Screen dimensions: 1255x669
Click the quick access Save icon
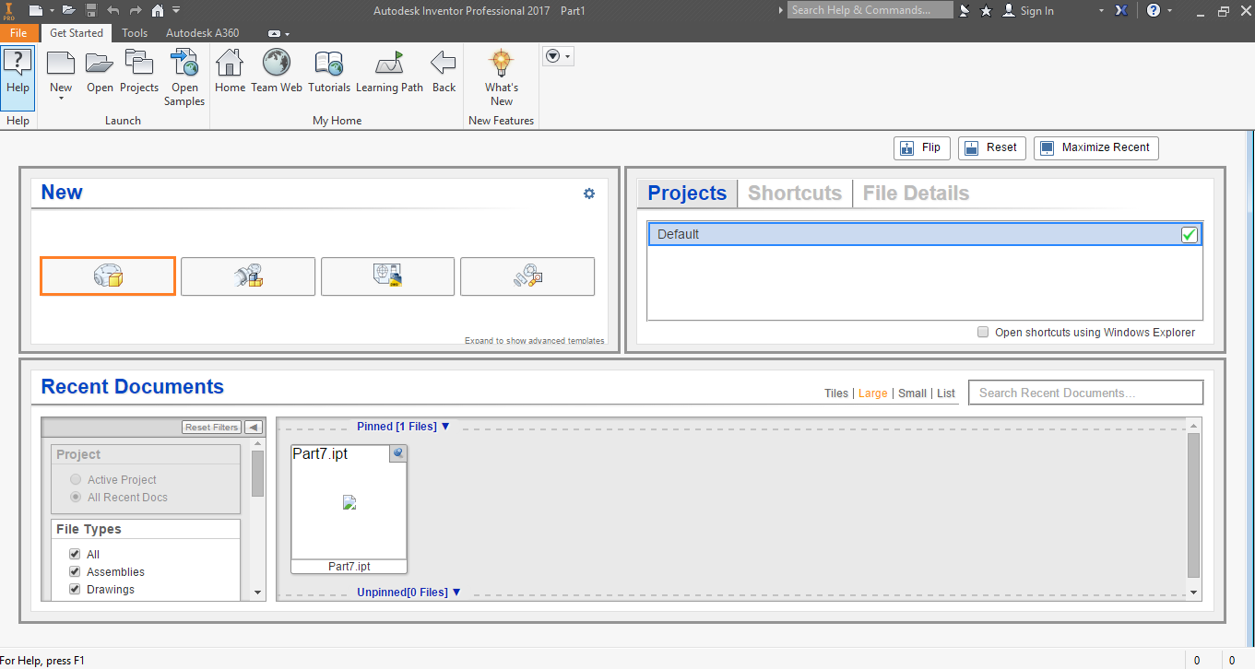tap(91, 10)
